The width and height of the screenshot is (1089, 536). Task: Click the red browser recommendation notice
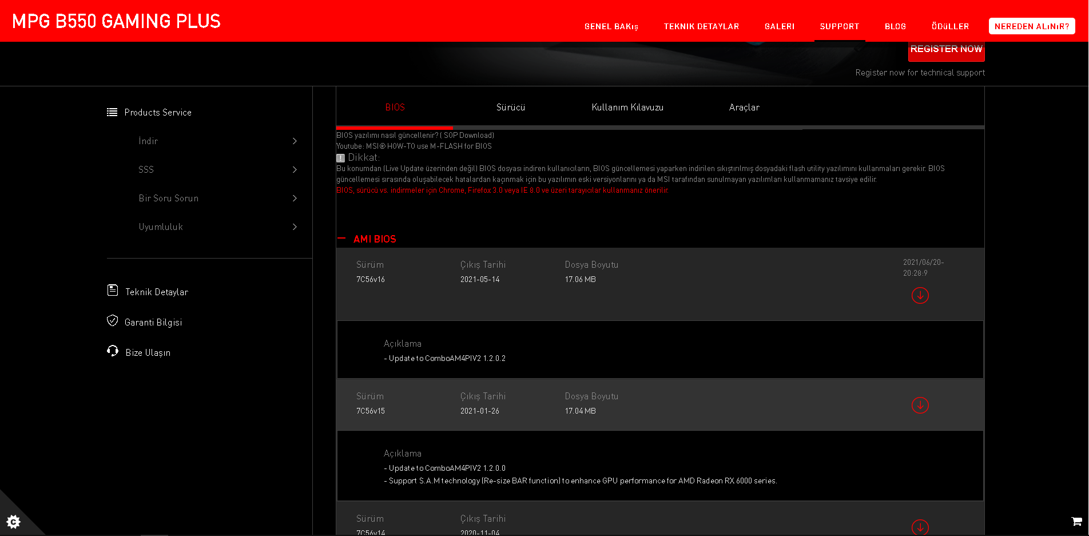[x=502, y=190]
